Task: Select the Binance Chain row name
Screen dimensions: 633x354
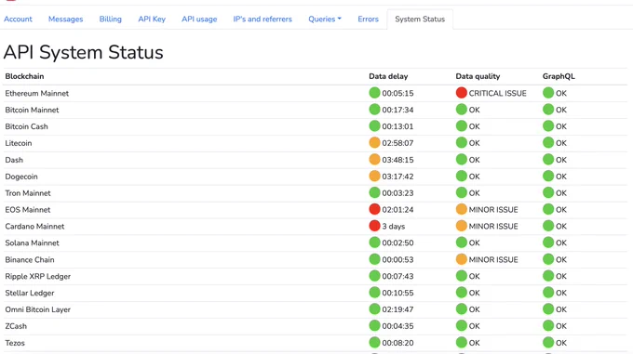Action: click(30, 260)
